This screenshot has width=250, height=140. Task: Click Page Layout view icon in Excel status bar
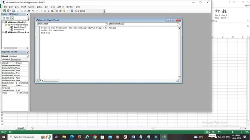[213, 132]
